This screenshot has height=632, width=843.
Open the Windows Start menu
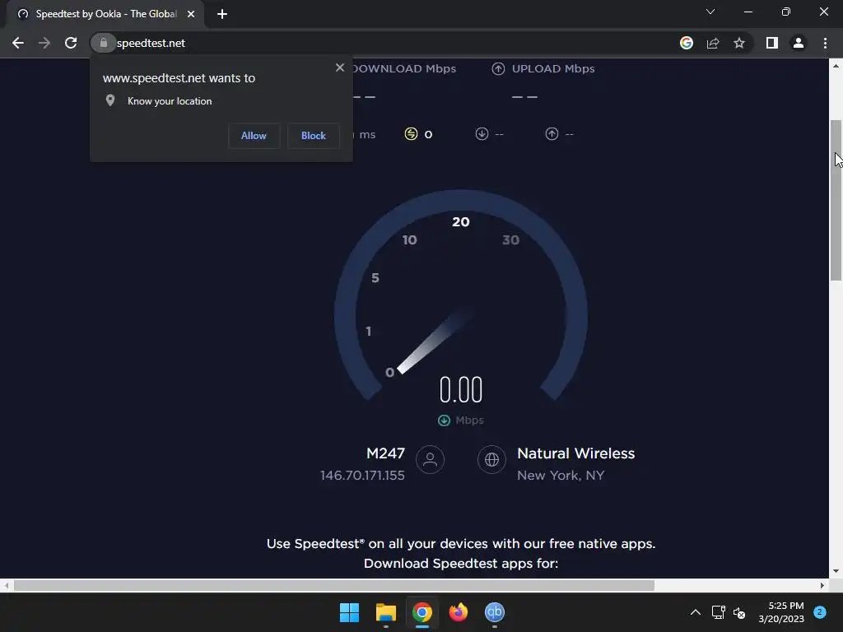[x=349, y=612]
